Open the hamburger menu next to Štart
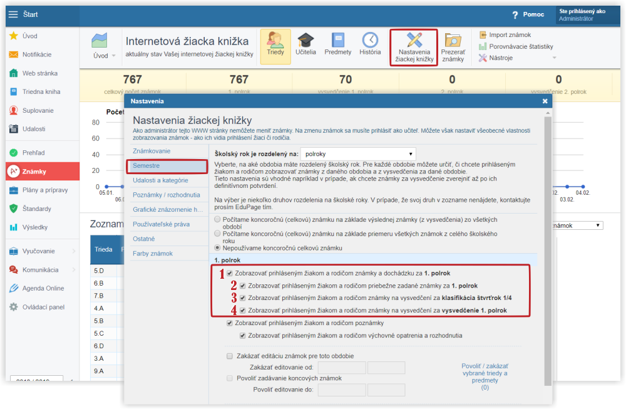 pos(13,14)
